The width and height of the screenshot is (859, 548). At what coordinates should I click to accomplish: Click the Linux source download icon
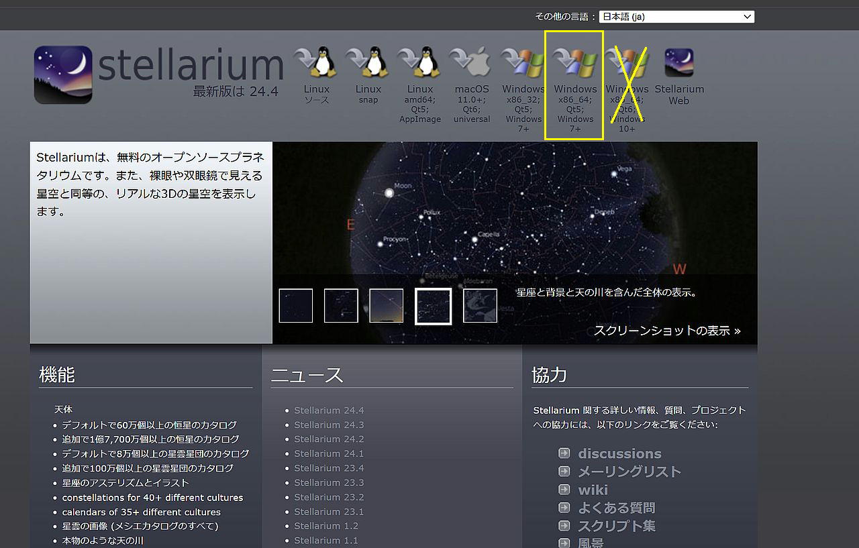tap(316, 64)
